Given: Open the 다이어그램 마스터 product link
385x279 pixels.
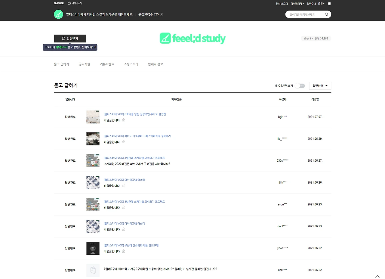Looking at the screenshot, I should pos(124,180).
